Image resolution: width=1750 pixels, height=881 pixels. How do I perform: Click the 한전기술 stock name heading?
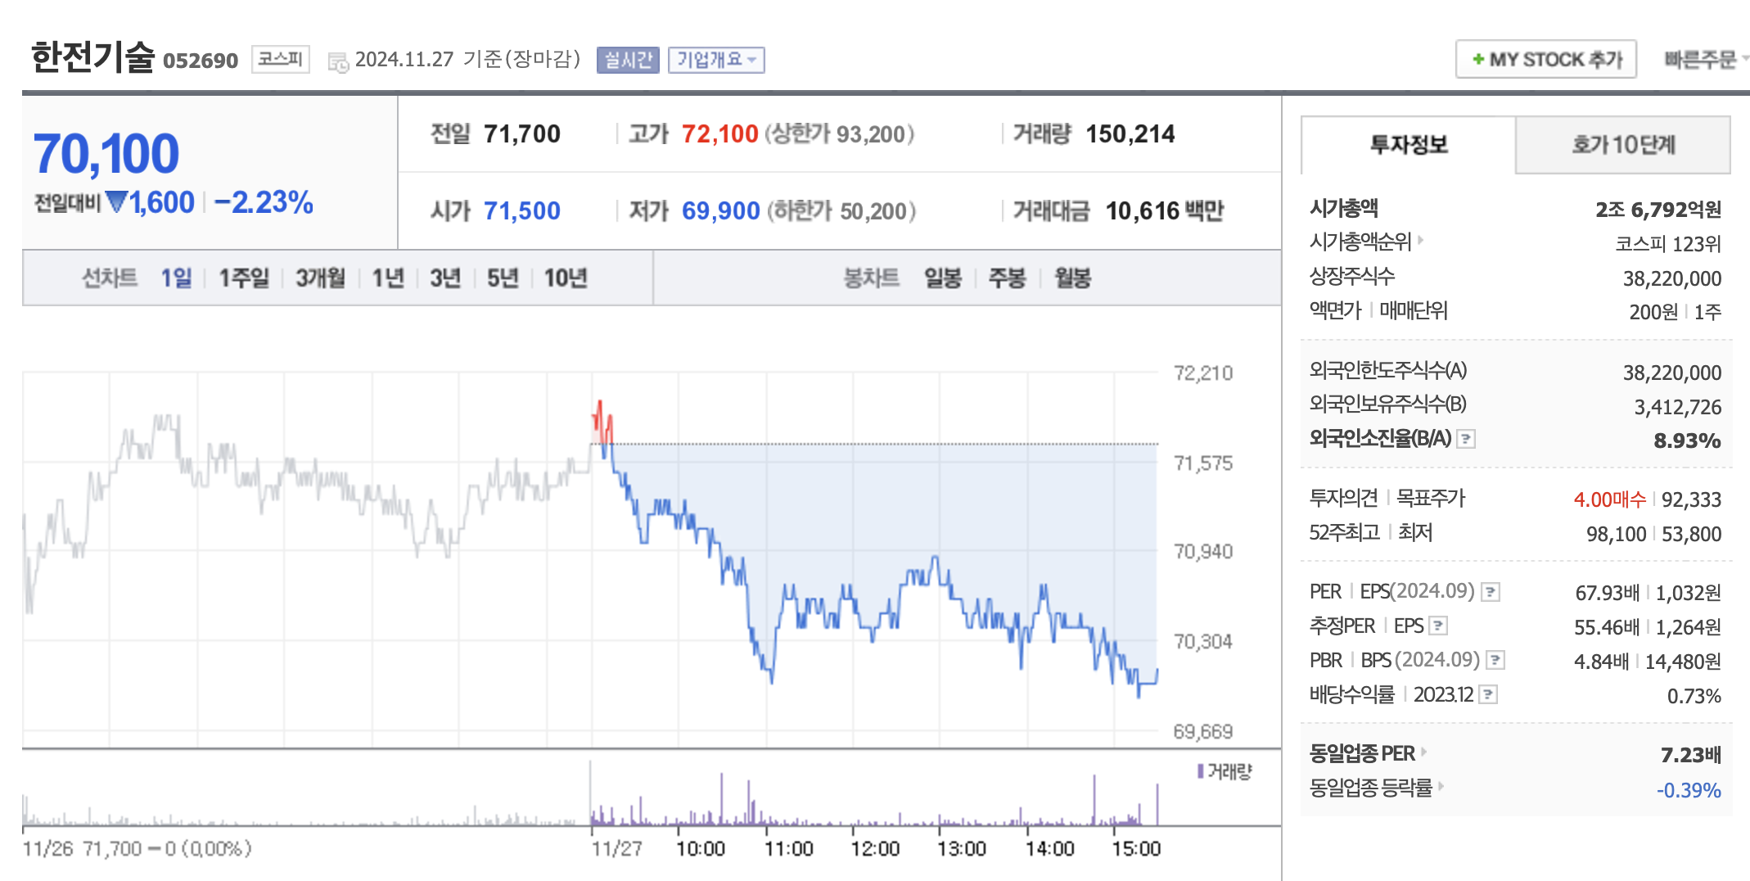92,57
